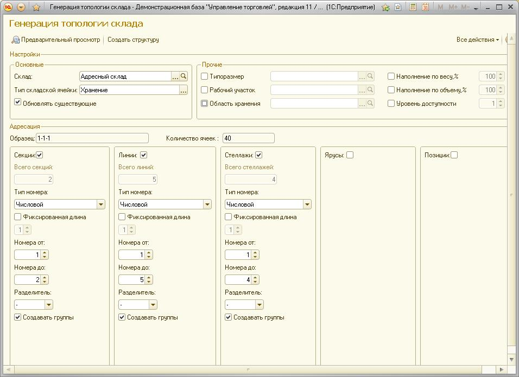
Task: Uncheck the Стеллажи checkbox
Action: coord(259,155)
